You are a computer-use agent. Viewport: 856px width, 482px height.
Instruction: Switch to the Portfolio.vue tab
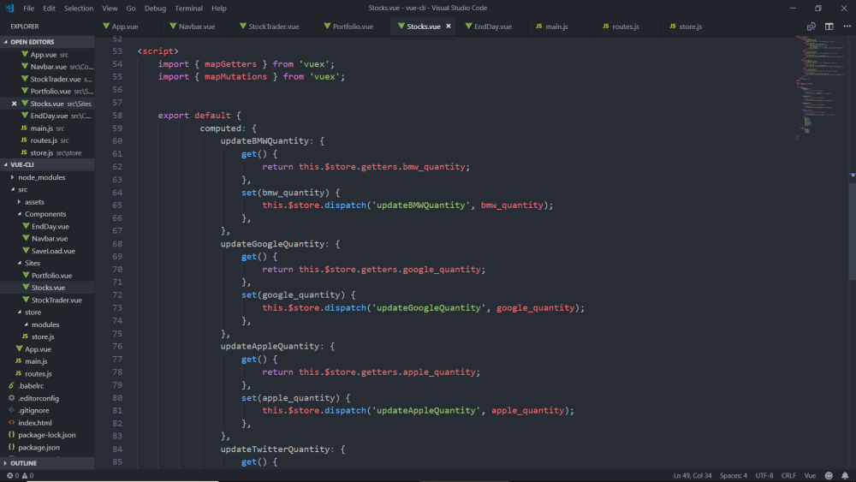pyautogui.click(x=347, y=27)
